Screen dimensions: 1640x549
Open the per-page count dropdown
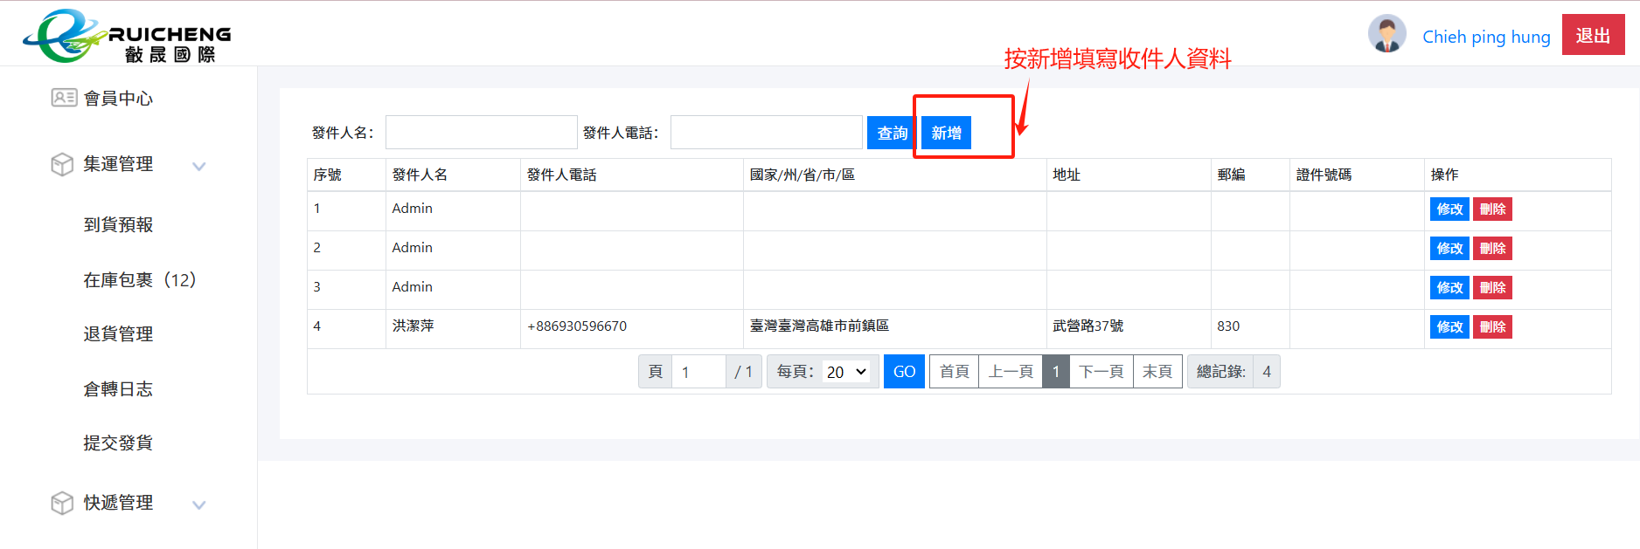pos(845,372)
